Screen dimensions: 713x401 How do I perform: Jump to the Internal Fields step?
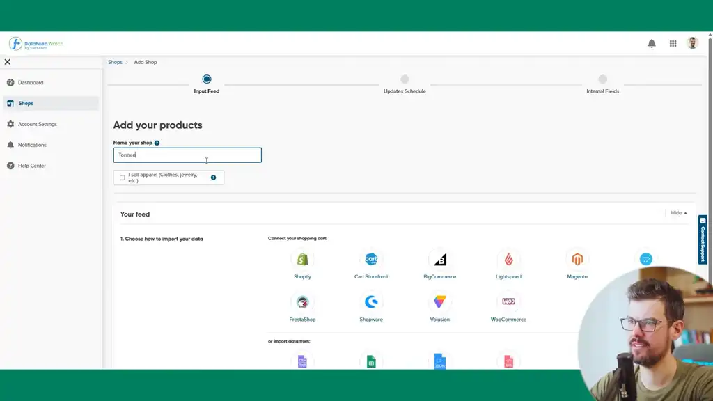602,79
